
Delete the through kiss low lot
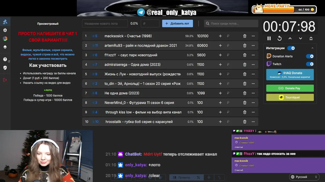point(245,112)
